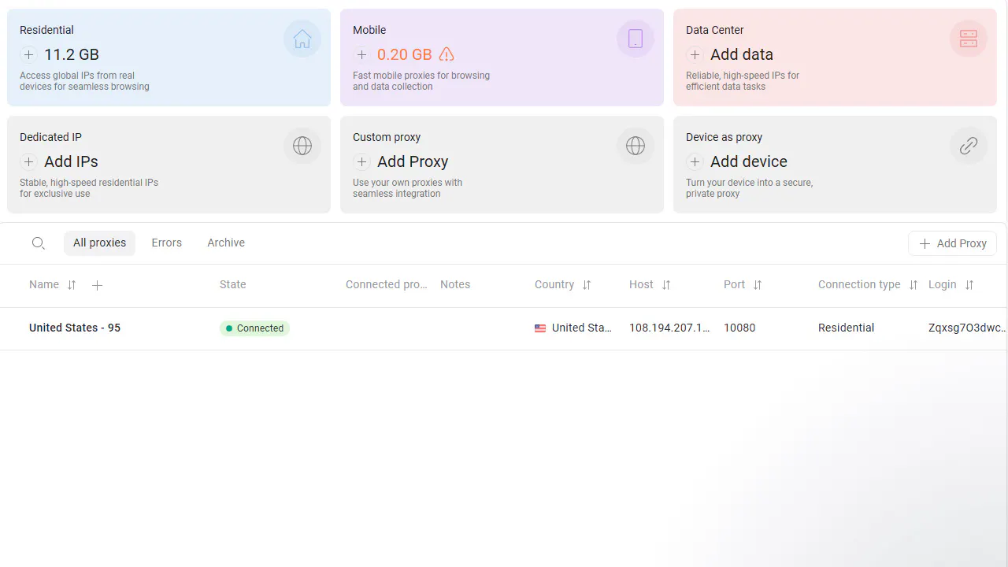Click Add IPs in Dedicated IP card
This screenshot has height=567, width=1008.
71,161
